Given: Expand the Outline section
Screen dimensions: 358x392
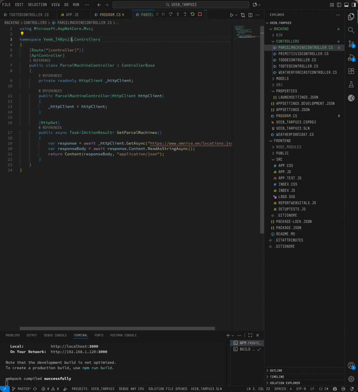Looking at the screenshot, I should (276, 371).
